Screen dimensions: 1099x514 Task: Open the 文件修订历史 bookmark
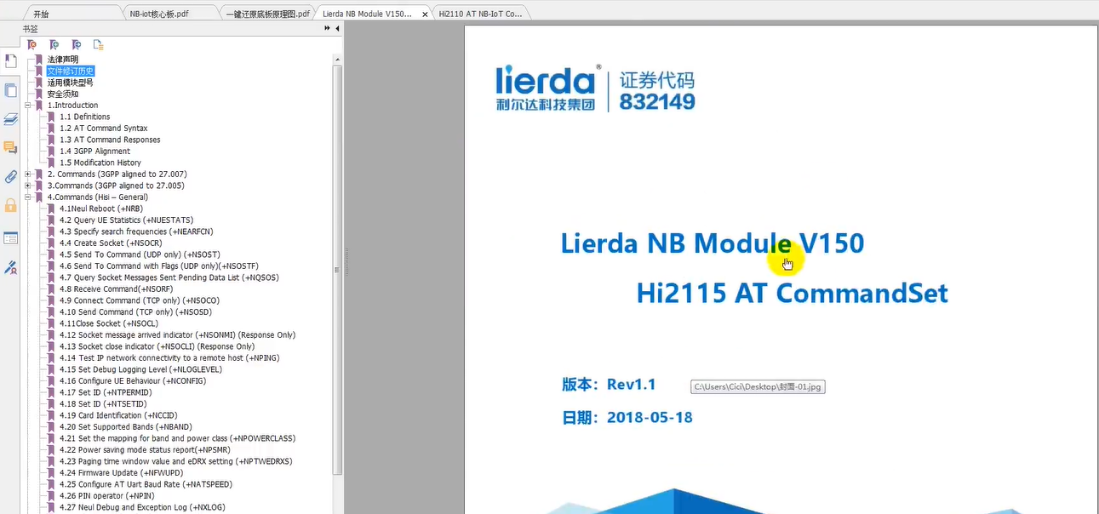pyautogui.click(x=71, y=71)
